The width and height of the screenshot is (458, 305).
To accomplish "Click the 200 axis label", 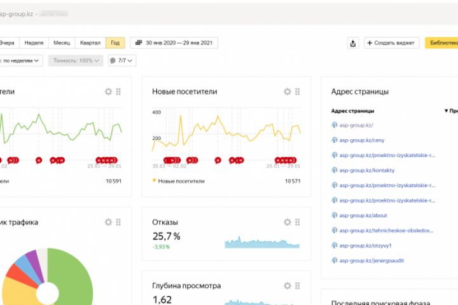I will (x=156, y=138).
